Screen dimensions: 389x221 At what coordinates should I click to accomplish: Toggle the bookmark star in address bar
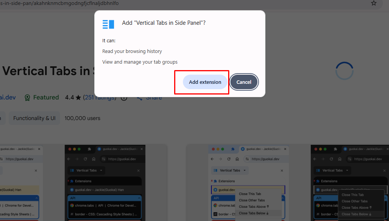(373, 3)
